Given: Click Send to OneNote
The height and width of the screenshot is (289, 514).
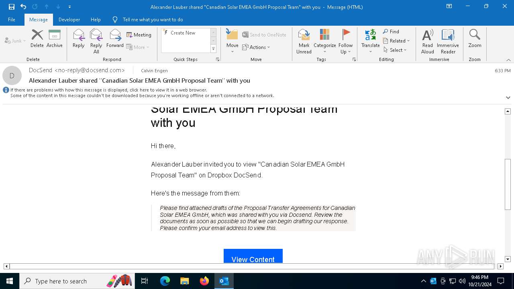Looking at the screenshot, I should pos(264,35).
